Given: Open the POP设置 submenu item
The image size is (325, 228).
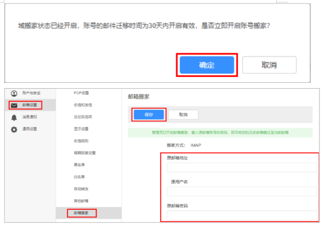Looking at the screenshot, I should (x=81, y=93).
